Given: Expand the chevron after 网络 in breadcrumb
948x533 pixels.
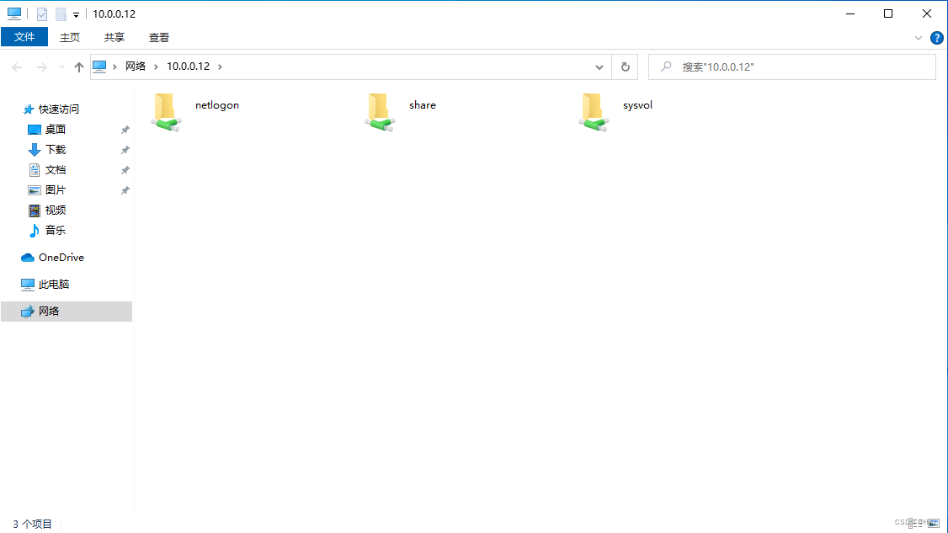Looking at the screenshot, I should tap(156, 67).
